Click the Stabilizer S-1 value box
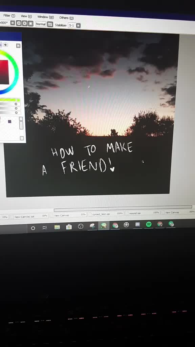 pos(72,25)
